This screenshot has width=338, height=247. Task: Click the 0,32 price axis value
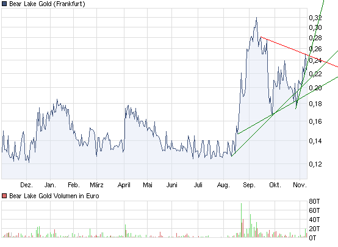(x=315, y=18)
